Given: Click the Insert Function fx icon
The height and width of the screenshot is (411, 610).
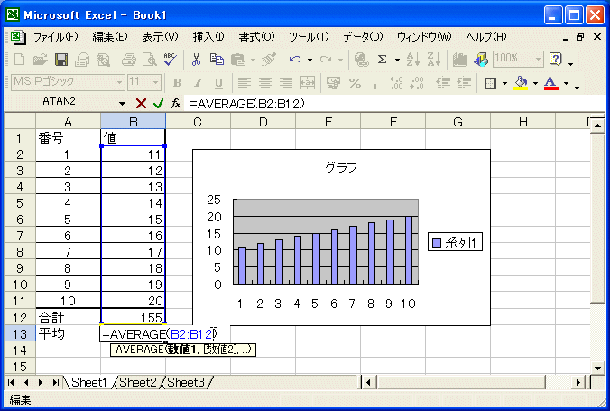Looking at the screenshot, I should 176,103.
